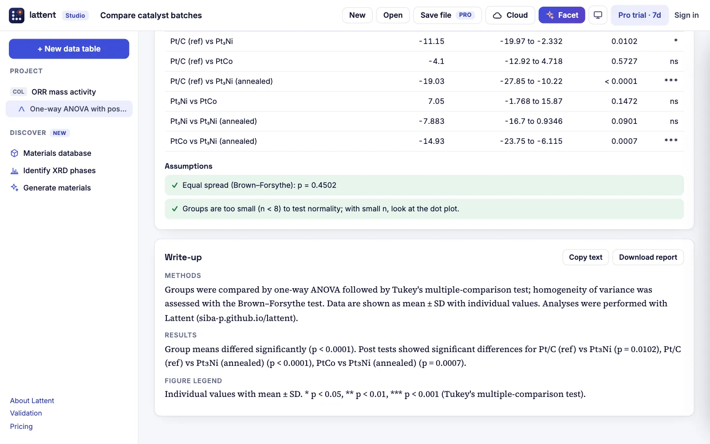The image size is (710, 444).
Task: Click the Sign in link
Action: click(x=686, y=15)
